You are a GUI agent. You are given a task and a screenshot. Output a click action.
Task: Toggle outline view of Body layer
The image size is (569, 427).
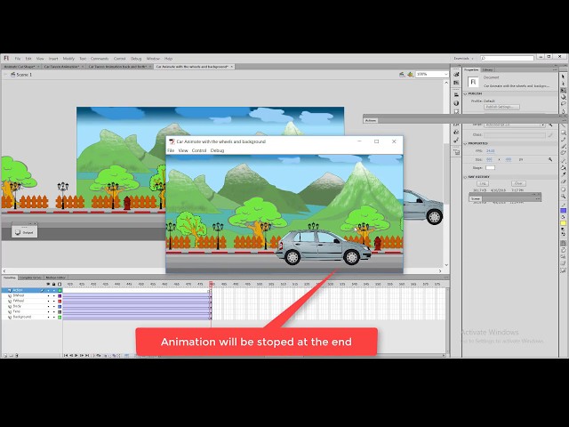[60, 306]
